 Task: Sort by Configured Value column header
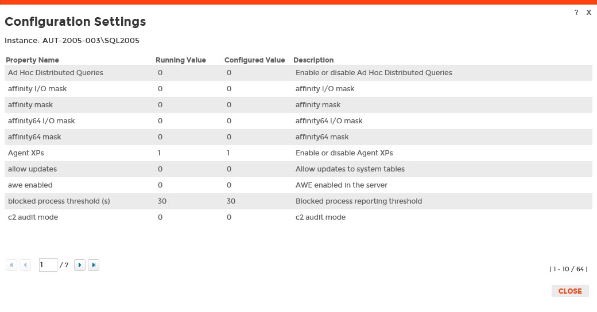pos(254,60)
